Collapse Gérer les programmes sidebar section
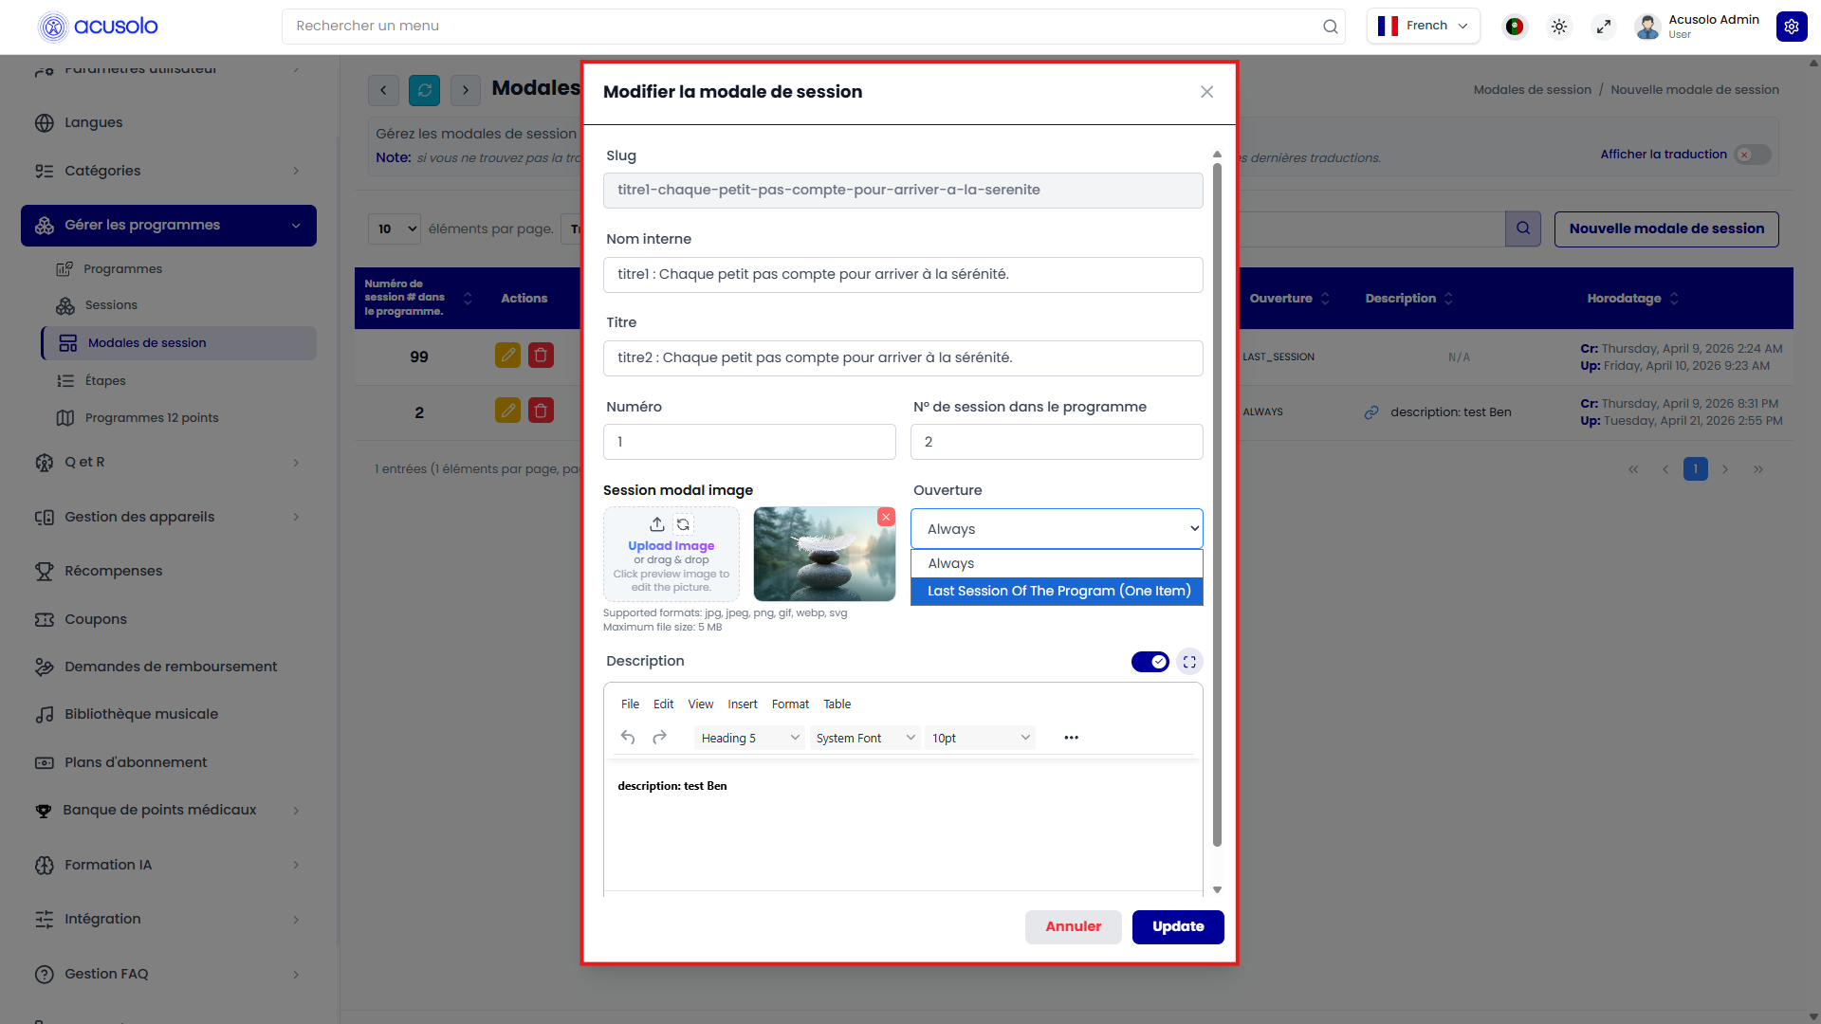1821x1024 pixels. click(x=169, y=226)
